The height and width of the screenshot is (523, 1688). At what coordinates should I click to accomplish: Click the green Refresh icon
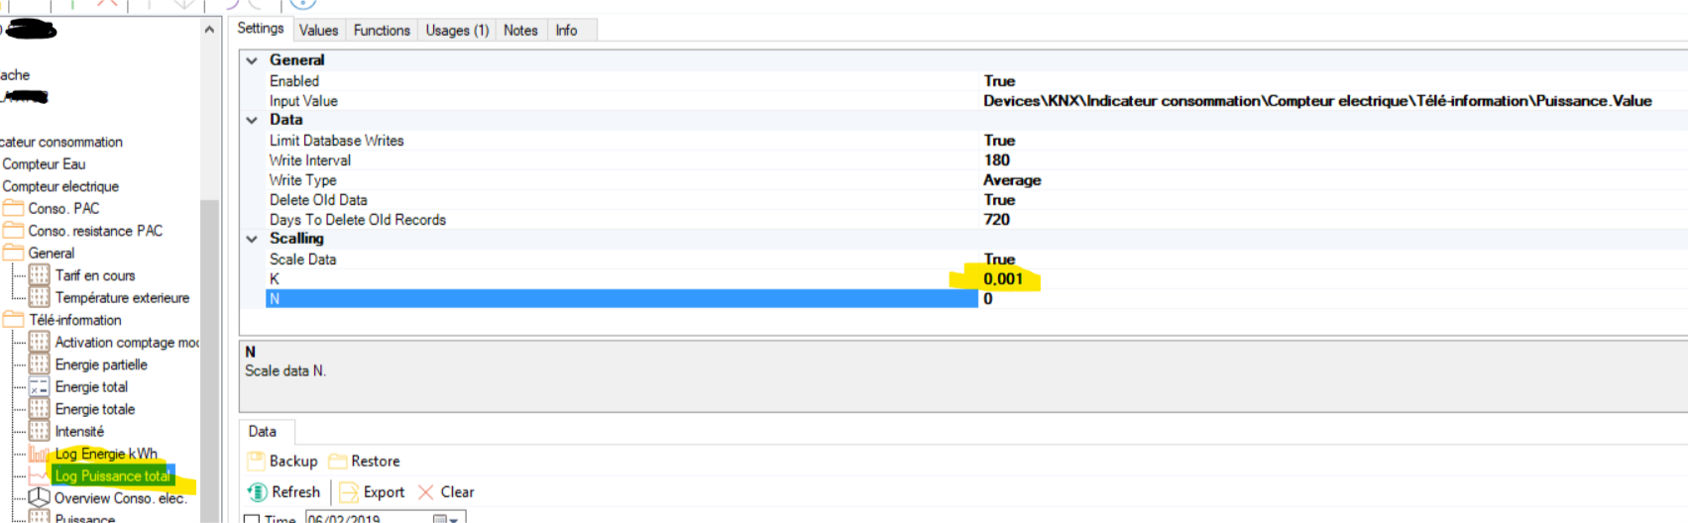(257, 492)
